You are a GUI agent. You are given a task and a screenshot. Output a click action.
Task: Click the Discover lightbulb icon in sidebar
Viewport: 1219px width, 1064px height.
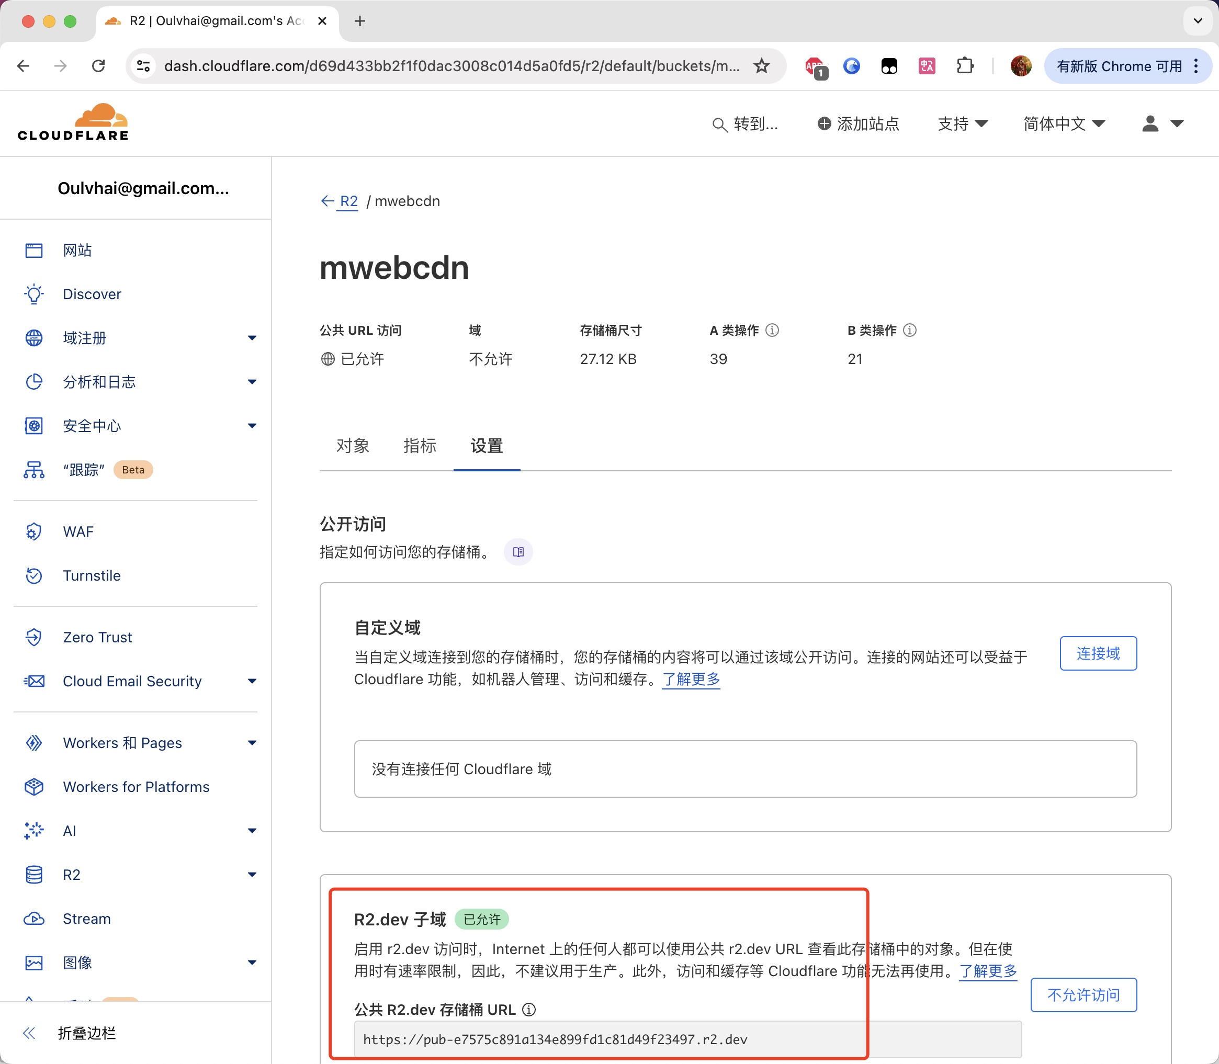[34, 294]
